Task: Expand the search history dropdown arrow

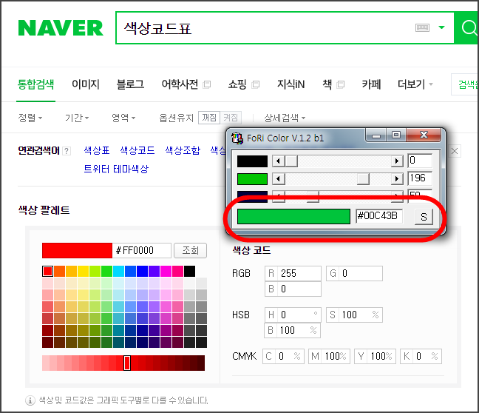Action: [x=441, y=27]
